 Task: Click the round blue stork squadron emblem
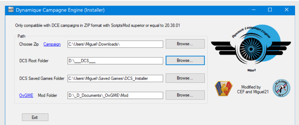coord(281,88)
